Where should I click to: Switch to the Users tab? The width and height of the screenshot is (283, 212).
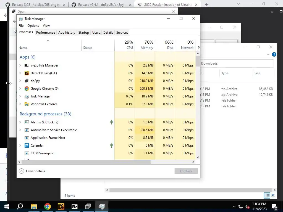[x=96, y=33]
